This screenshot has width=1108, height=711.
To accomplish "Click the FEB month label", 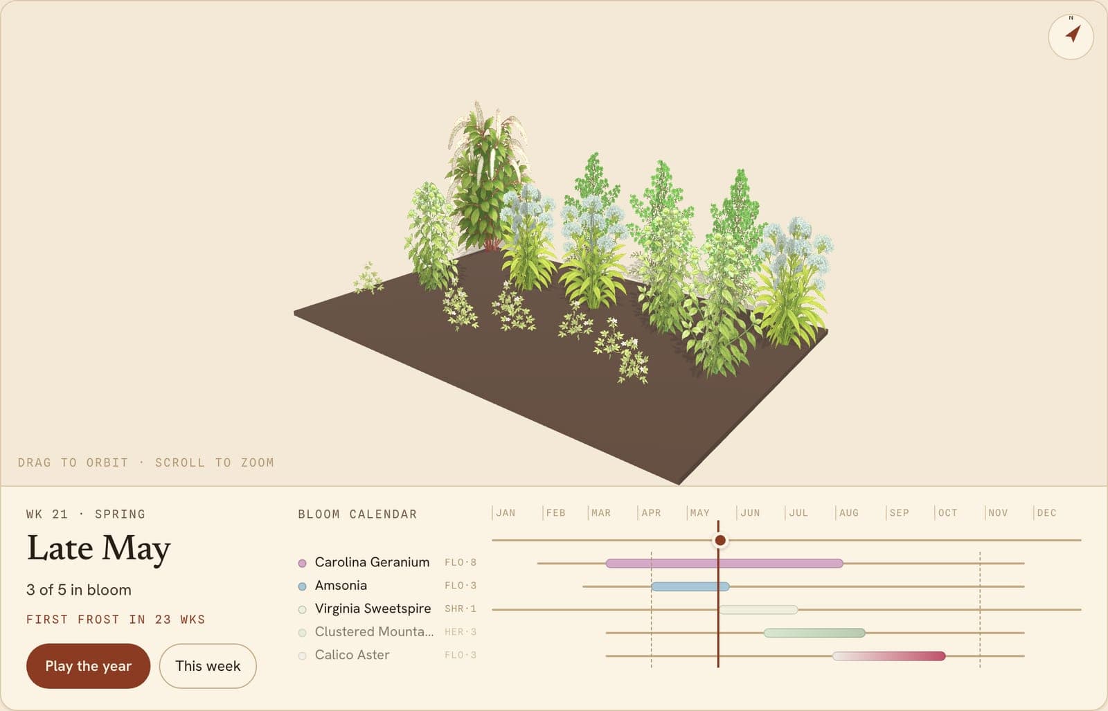I will point(555,513).
